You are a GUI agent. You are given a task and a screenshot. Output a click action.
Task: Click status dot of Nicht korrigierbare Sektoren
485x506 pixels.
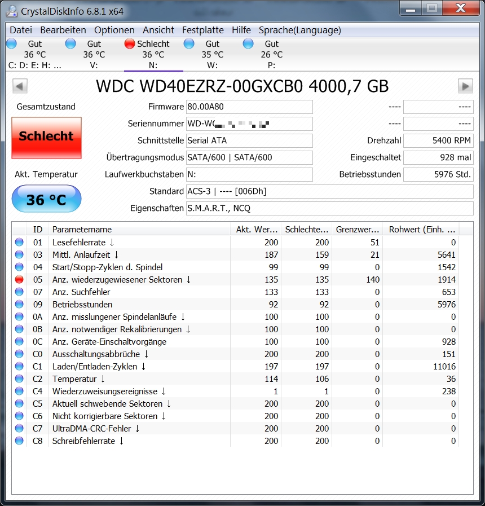[x=19, y=416]
